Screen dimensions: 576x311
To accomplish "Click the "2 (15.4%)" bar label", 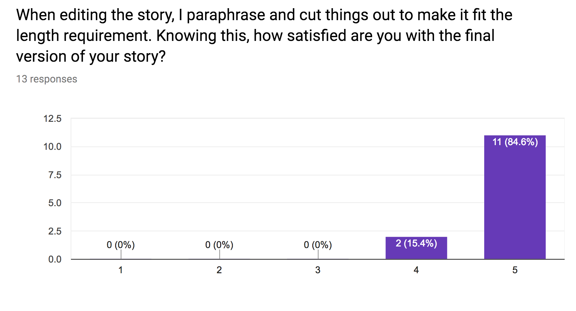I will (x=416, y=243).
